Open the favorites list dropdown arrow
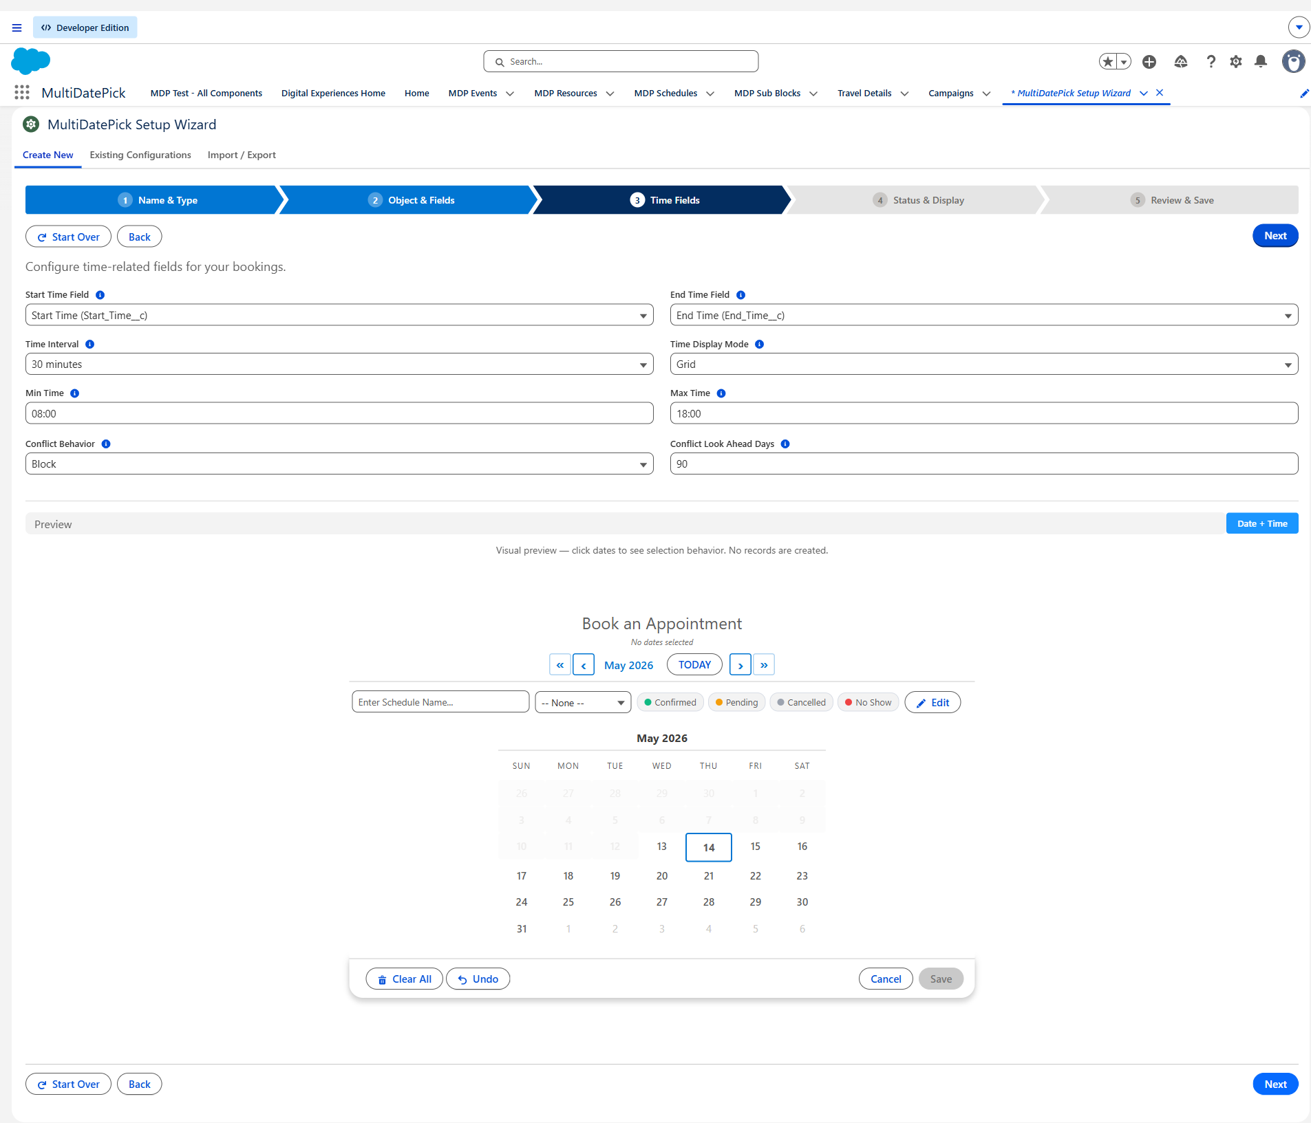The height and width of the screenshot is (1123, 1311). coord(1124,62)
